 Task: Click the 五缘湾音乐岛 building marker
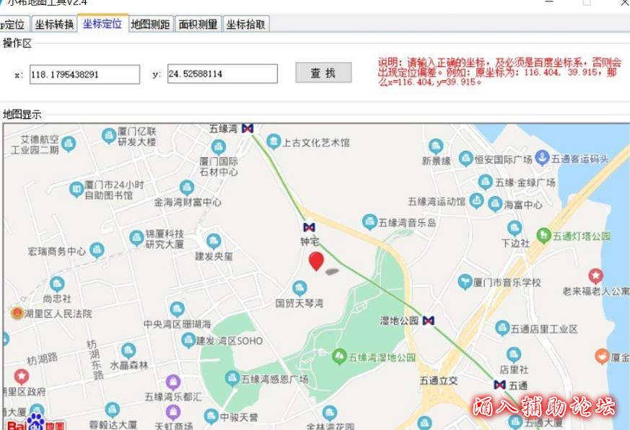pyautogui.click(x=369, y=221)
